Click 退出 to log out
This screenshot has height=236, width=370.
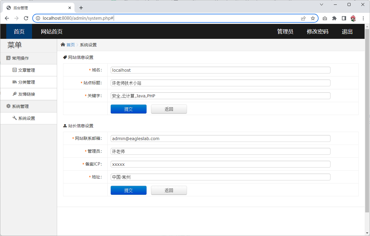[x=347, y=32]
